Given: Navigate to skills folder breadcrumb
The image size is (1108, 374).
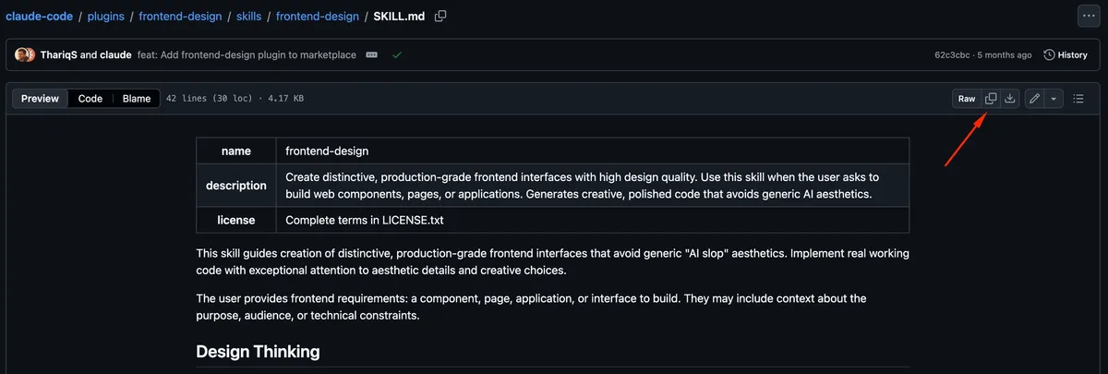Looking at the screenshot, I should point(243,16).
